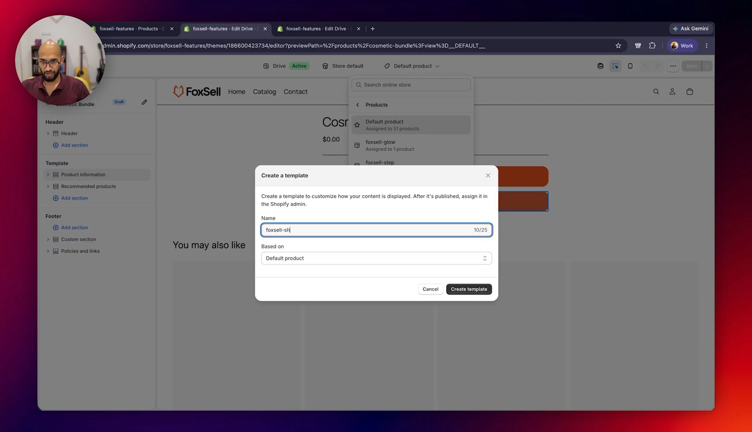Image resolution: width=752 pixels, height=432 pixels.
Task: Expand the Product information section
Action: click(48, 175)
